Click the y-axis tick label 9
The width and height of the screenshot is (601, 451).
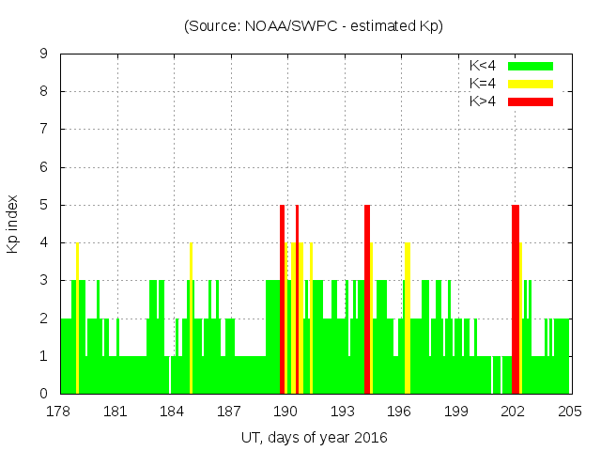[x=43, y=54]
